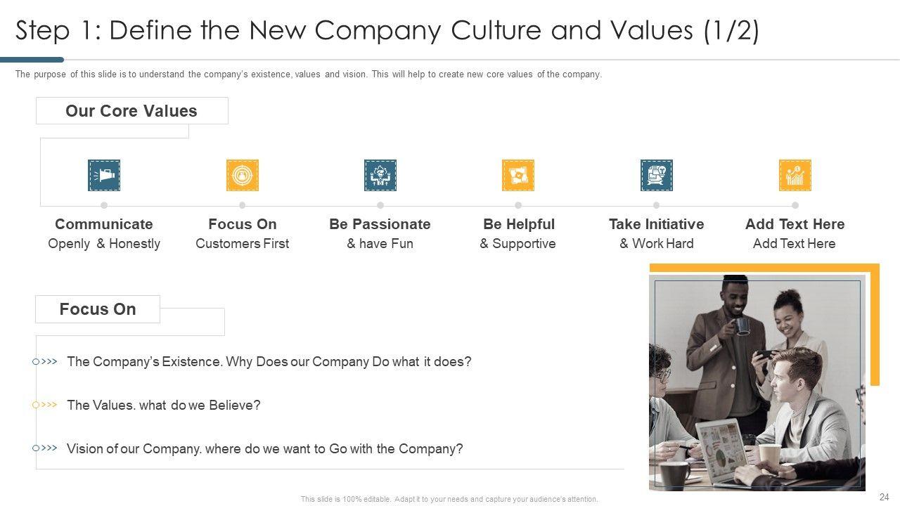This screenshot has height=506, width=900.
Task: Select the Focus On section heading box
Action: click(98, 309)
